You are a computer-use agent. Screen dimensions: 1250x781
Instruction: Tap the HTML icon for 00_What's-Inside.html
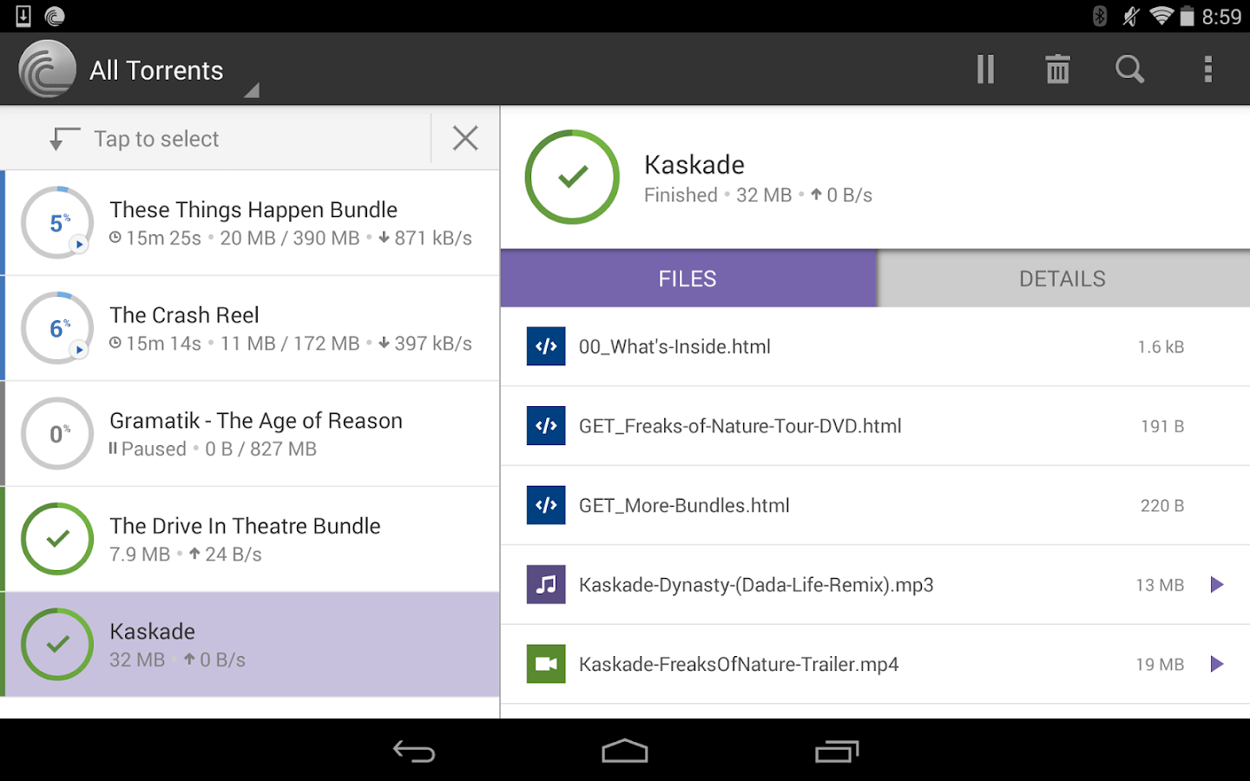tap(546, 346)
